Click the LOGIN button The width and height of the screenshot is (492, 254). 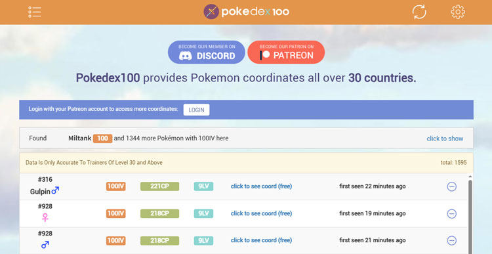(x=196, y=110)
